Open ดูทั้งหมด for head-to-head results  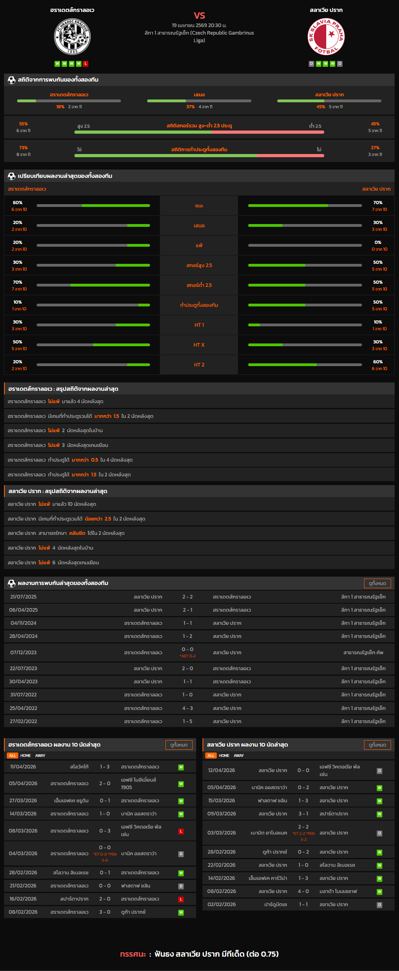click(x=377, y=583)
